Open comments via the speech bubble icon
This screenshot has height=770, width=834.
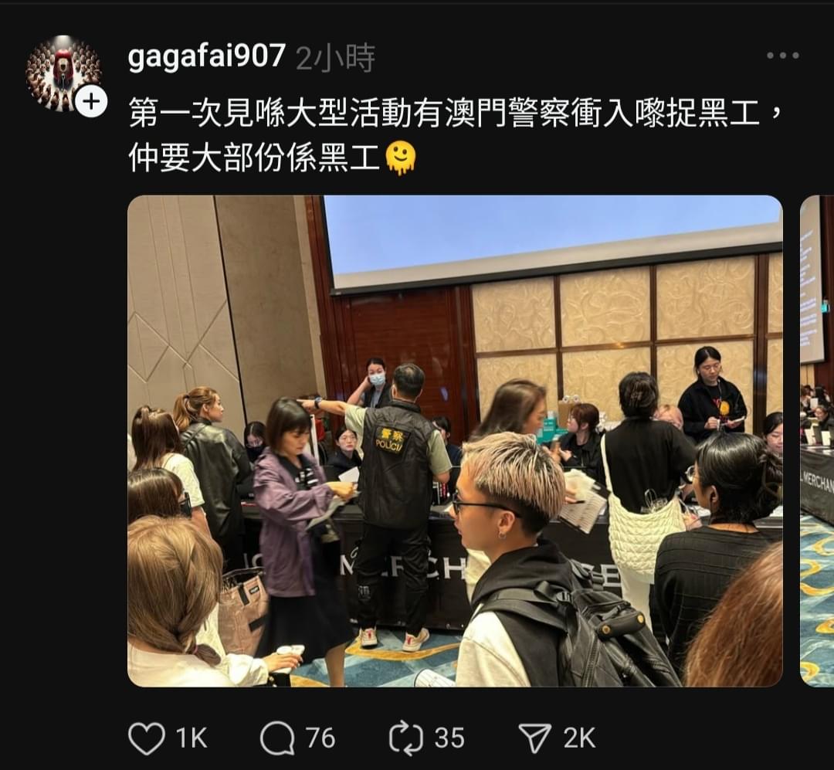pyautogui.click(x=277, y=738)
